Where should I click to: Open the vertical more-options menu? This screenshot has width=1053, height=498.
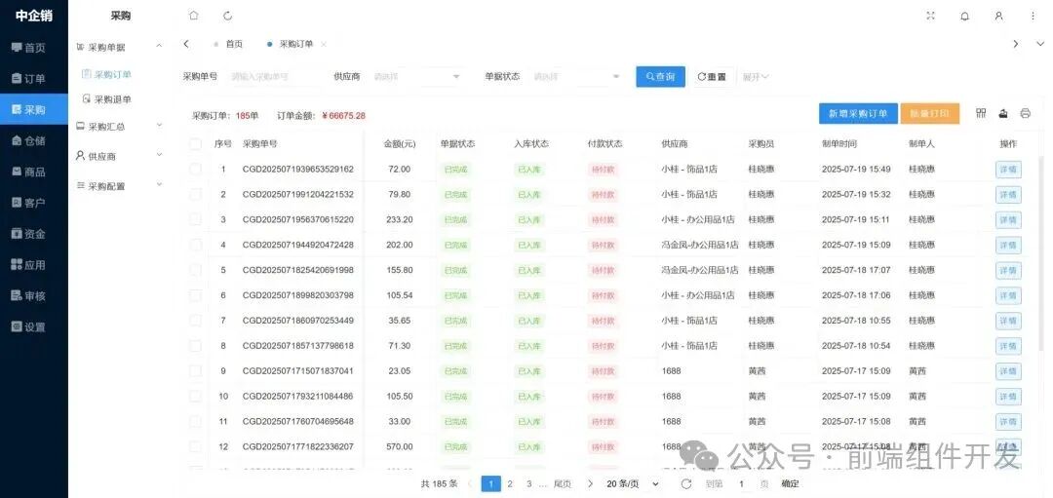1033,16
